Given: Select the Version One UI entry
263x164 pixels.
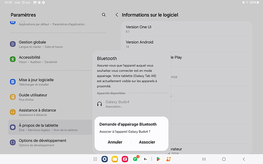Looking at the screenshot, I should coord(186,29).
